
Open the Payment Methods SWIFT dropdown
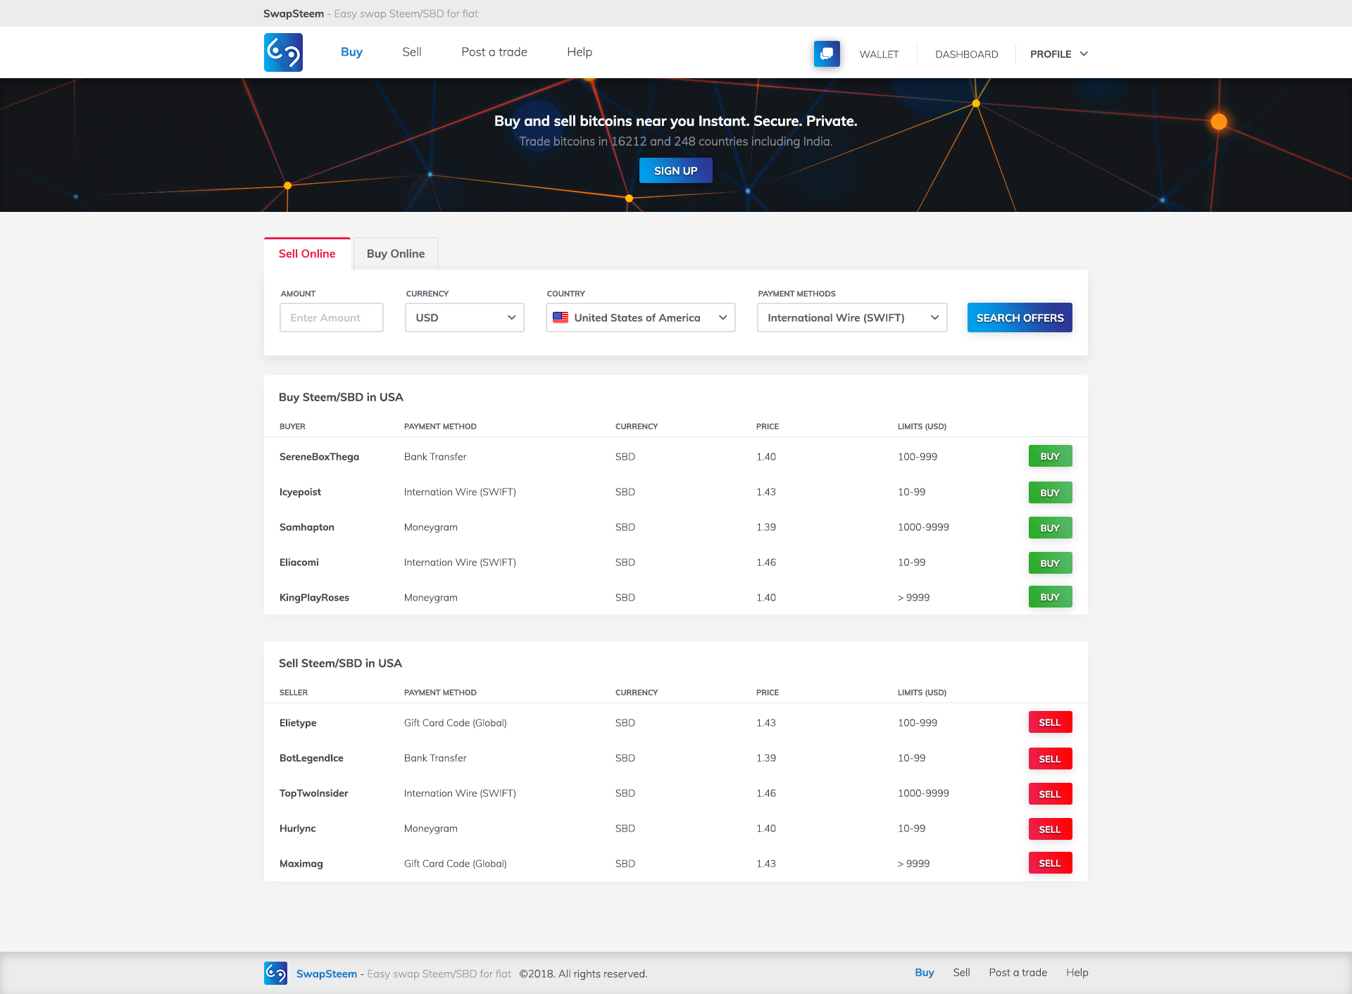[x=851, y=317]
